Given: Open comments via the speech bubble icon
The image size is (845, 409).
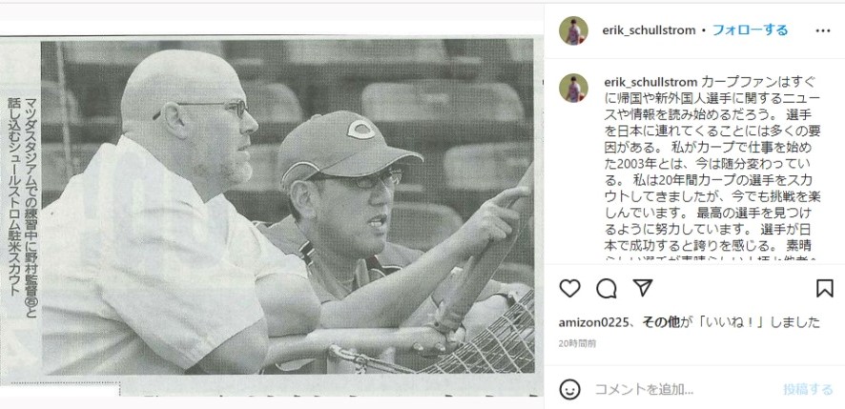Looking at the screenshot, I should point(607,288).
